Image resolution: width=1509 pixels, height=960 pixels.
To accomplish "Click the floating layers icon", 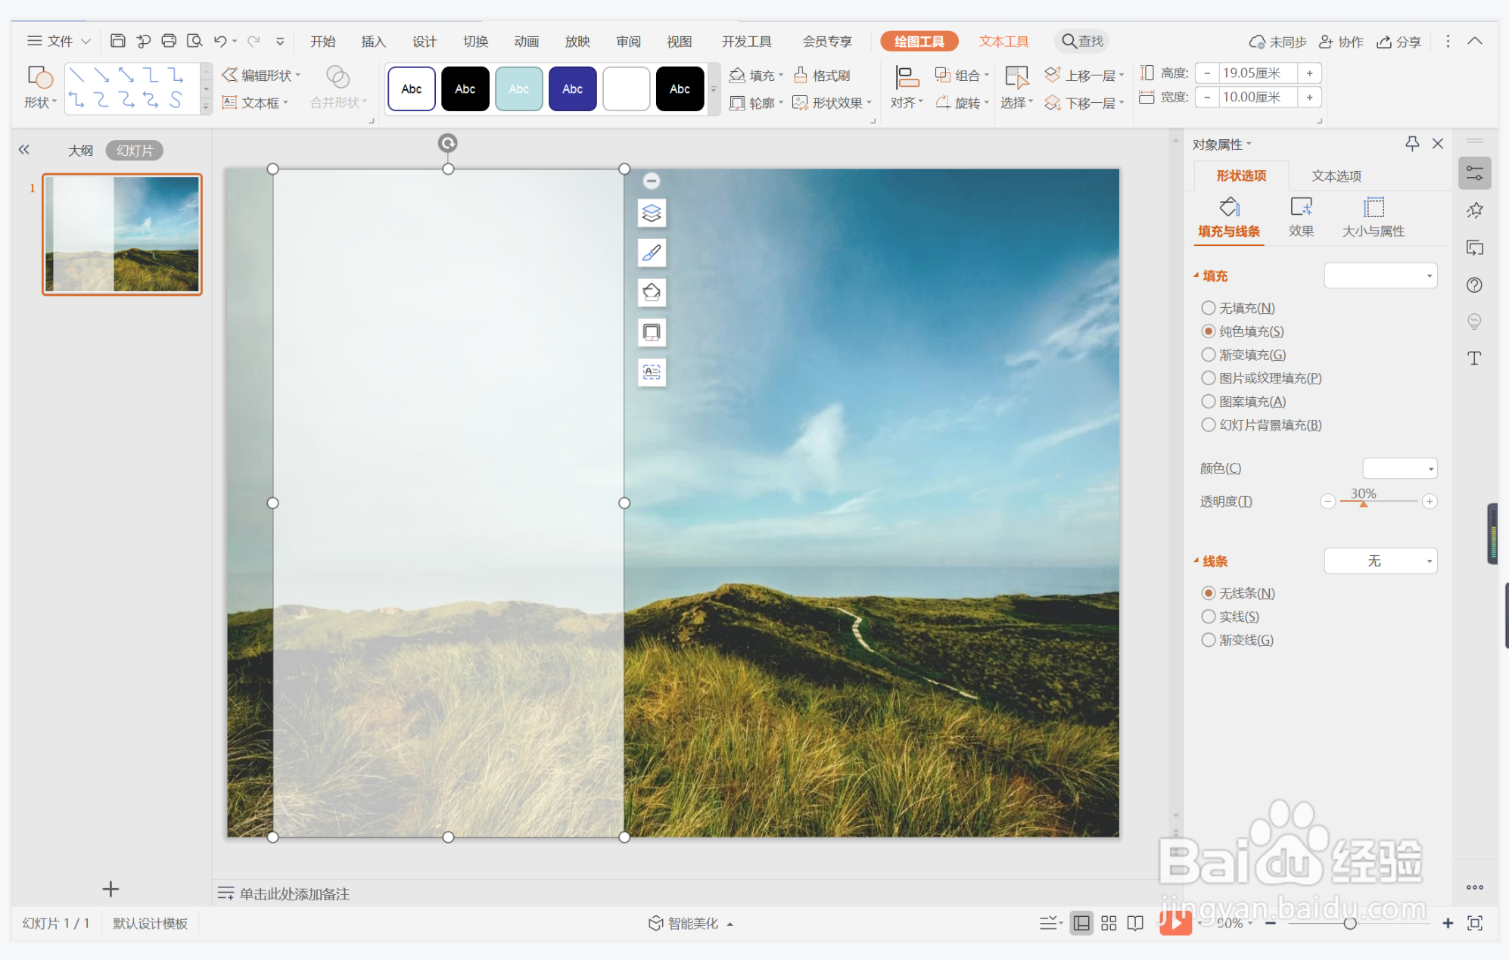I will pos(652,213).
